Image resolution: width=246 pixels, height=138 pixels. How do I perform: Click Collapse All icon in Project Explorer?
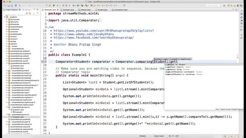coord(27,13)
